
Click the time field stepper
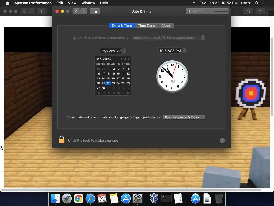tap(184, 51)
